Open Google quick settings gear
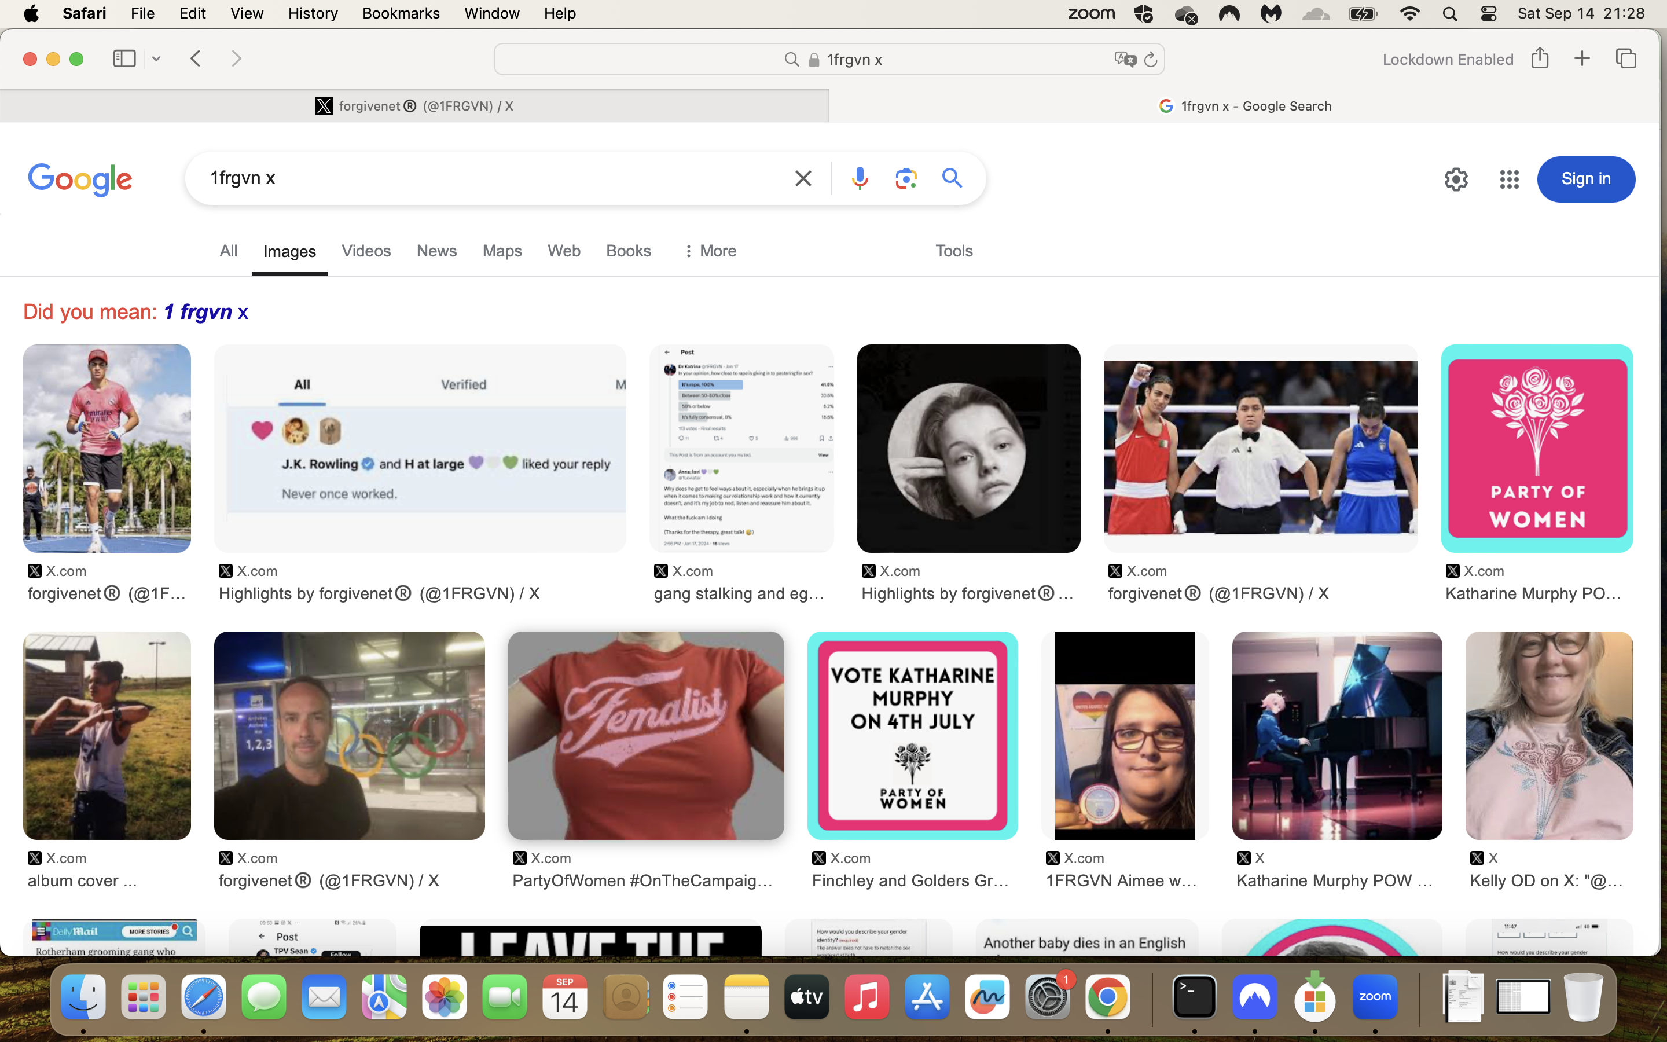The height and width of the screenshot is (1042, 1667). tap(1456, 179)
